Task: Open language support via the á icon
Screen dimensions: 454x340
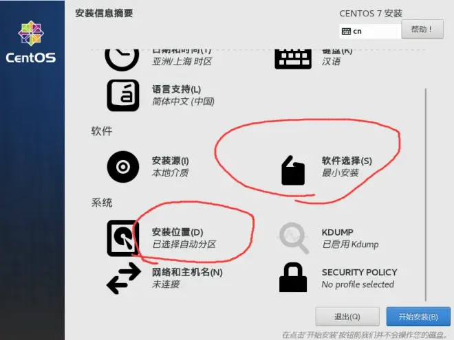Action: click(123, 95)
